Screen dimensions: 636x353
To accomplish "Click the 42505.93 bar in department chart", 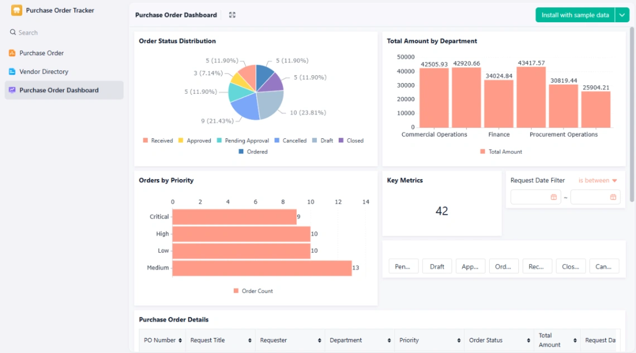I will (434, 98).
